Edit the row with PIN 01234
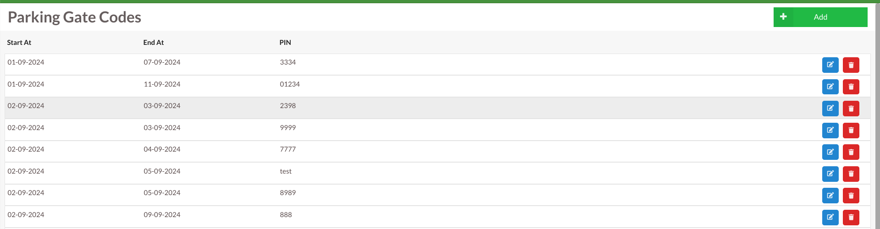Screen dimensions: 880x229 click(x=830, y=87)
